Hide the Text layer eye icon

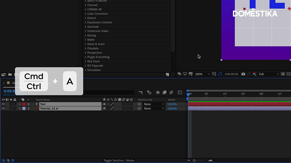pos(3,104)
